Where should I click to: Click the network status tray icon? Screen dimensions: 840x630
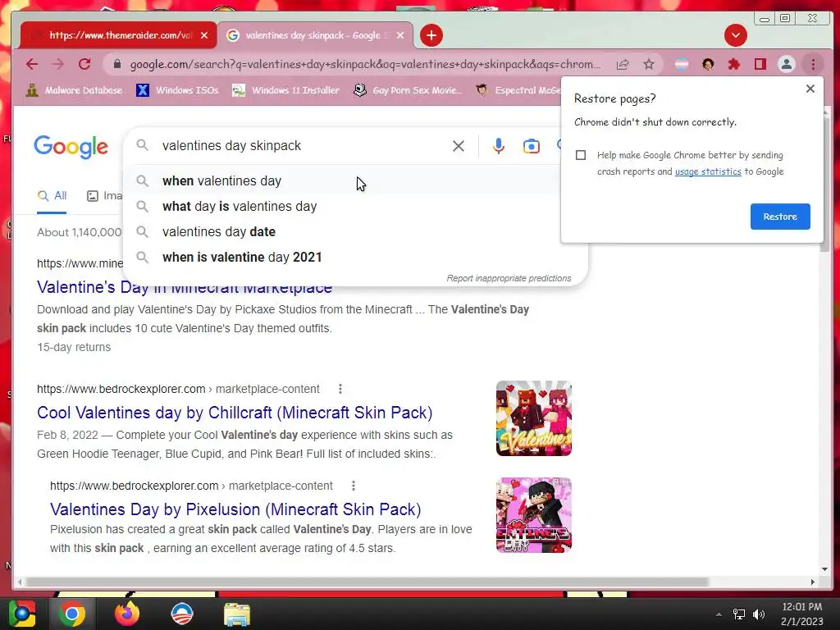pos(739,614)
